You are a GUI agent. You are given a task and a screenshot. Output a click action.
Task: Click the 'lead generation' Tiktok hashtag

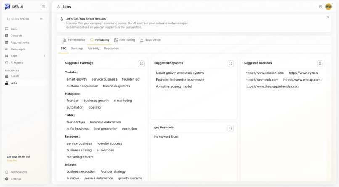tap(106, 129)
